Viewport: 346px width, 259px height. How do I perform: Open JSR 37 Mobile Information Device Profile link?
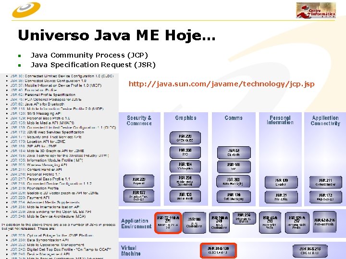[x=56, y=85]
